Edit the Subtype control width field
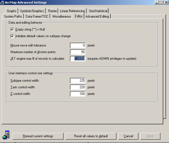169x143 pixels. 78,81
